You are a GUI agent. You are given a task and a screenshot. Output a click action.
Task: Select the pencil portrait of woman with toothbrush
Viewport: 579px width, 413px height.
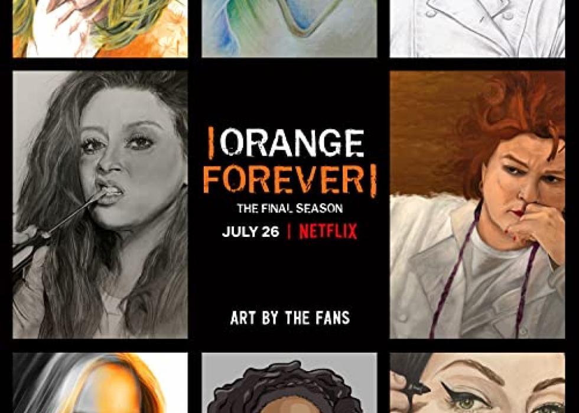100,204
